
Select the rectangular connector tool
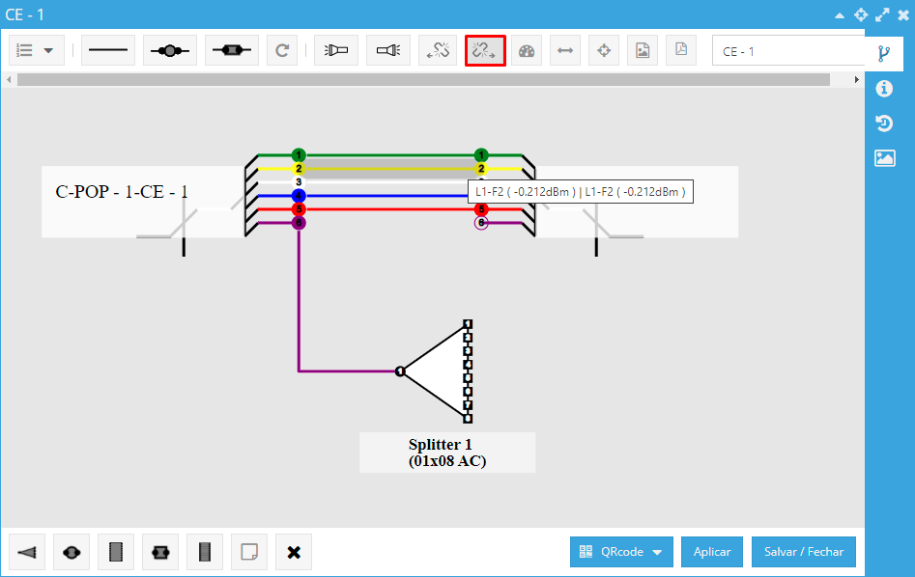coord(232,51)
